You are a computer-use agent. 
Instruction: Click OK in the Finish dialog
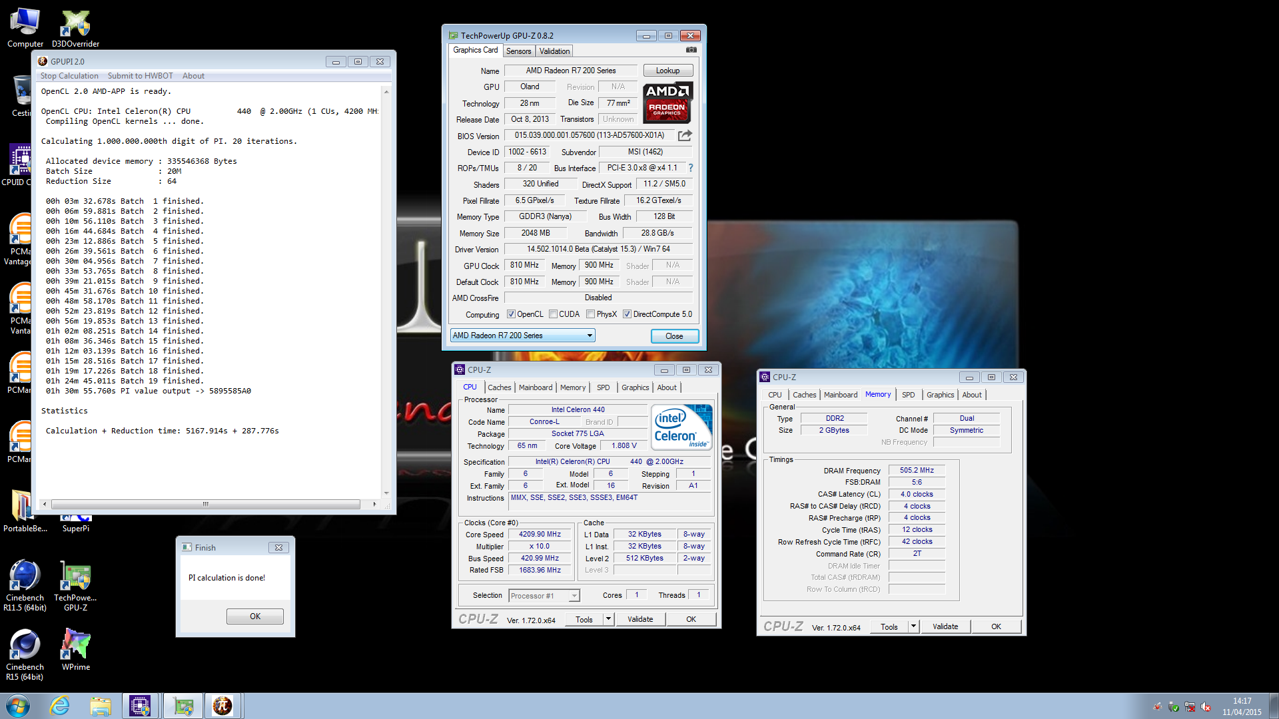(255, 616)
